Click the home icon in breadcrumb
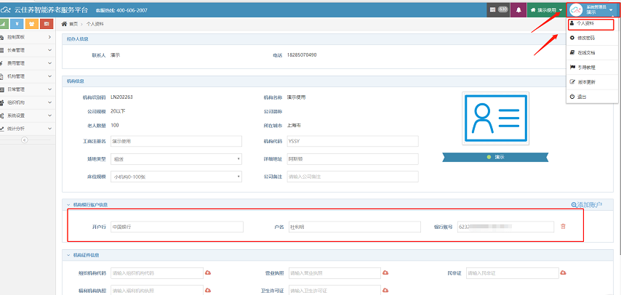Viewport: 621px width, 295px height. tap(65, 24)
